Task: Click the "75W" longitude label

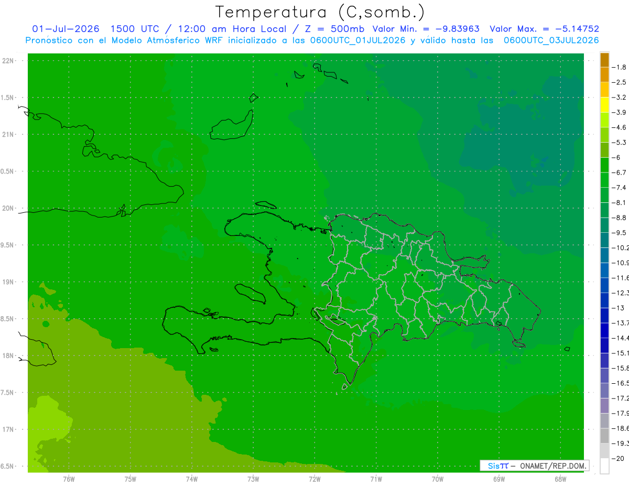Action: coord(131,479)
